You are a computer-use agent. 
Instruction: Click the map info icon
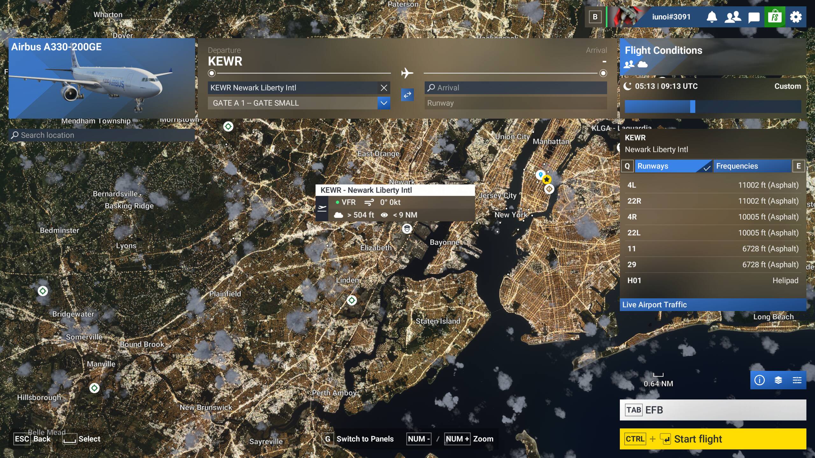[759, 380]
